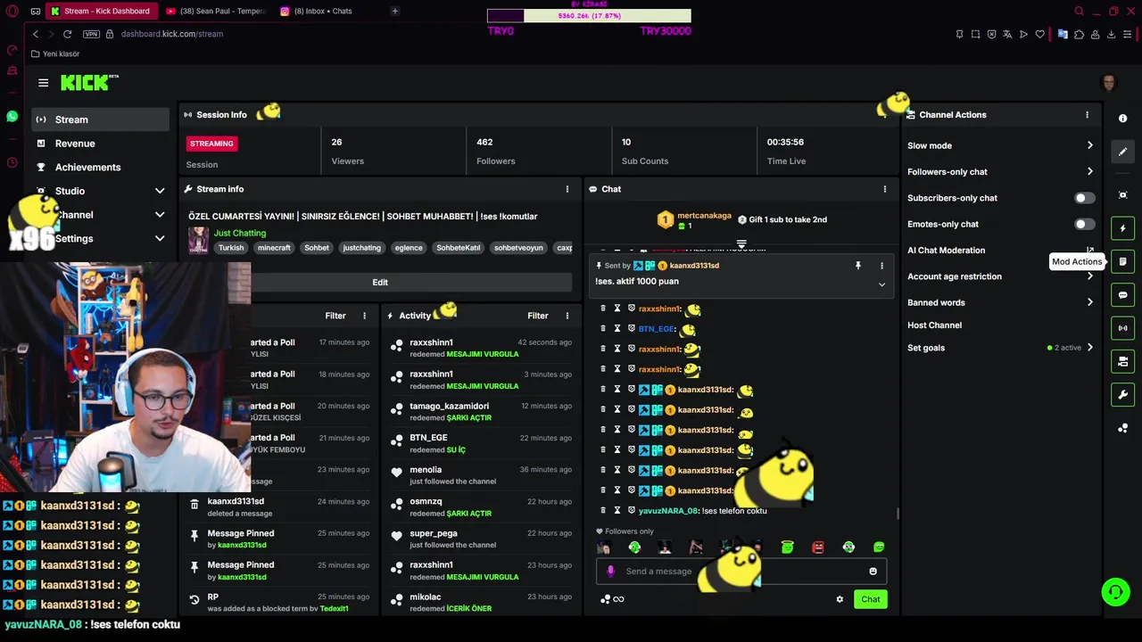1142x642 pixels.
Task: Click the purple microphone icon in message box
Action: click(x=610, y=572)
